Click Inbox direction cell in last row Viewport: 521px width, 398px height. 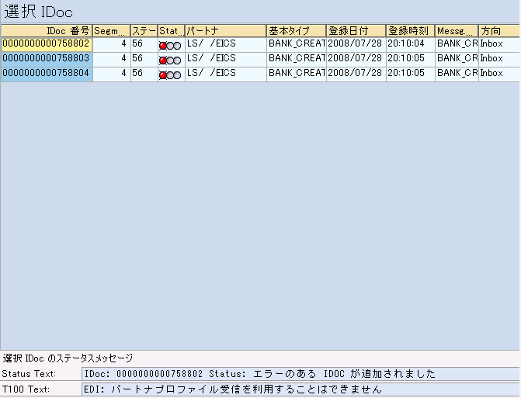tap(492, 73)
